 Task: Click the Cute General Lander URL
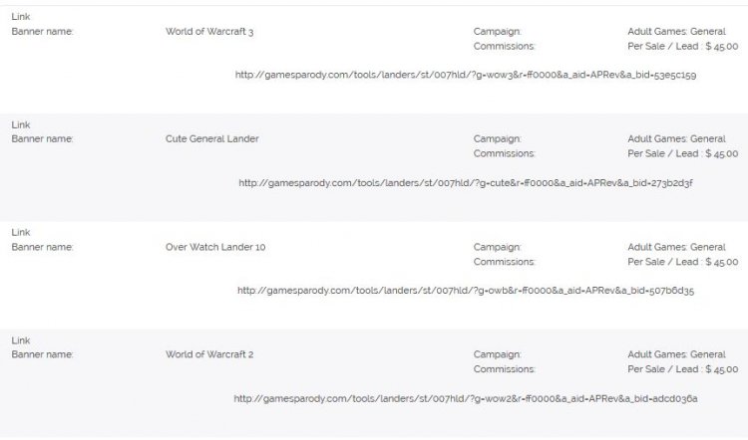coord(466,183)
